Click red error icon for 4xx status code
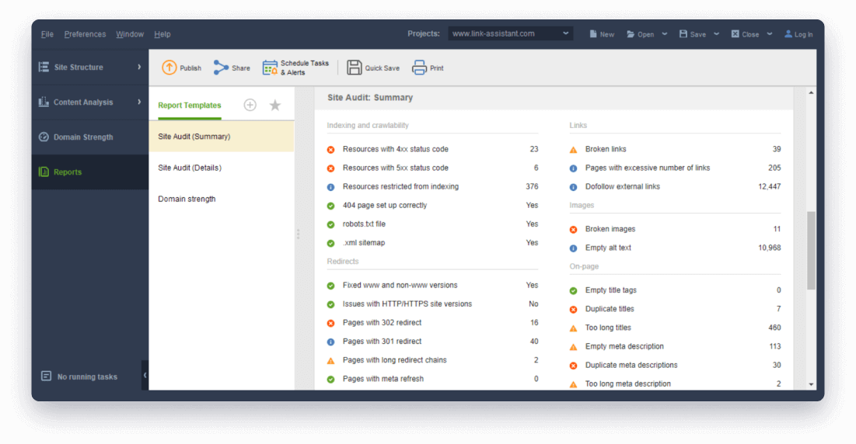This screenshot has width=856, height=444. (x=331, y=149)
